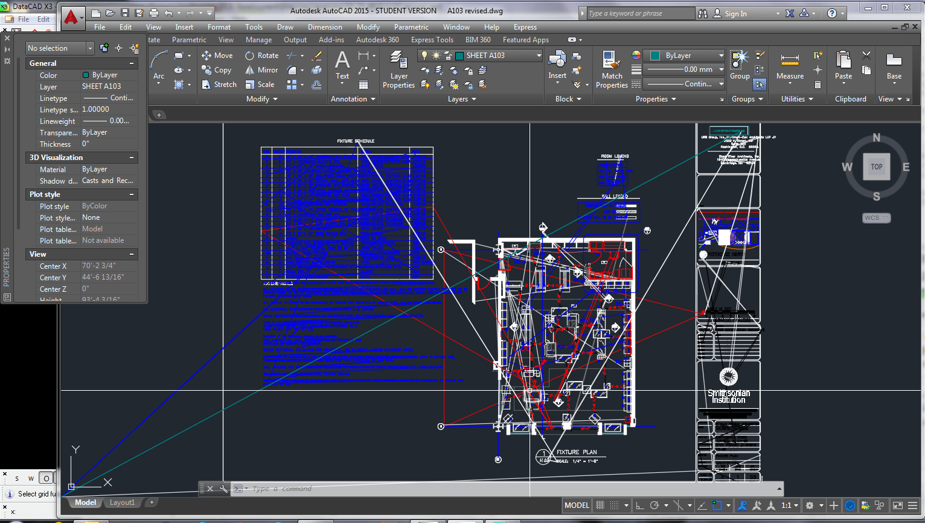
Task: Click the Center X value field
Action: click(109, 266)
